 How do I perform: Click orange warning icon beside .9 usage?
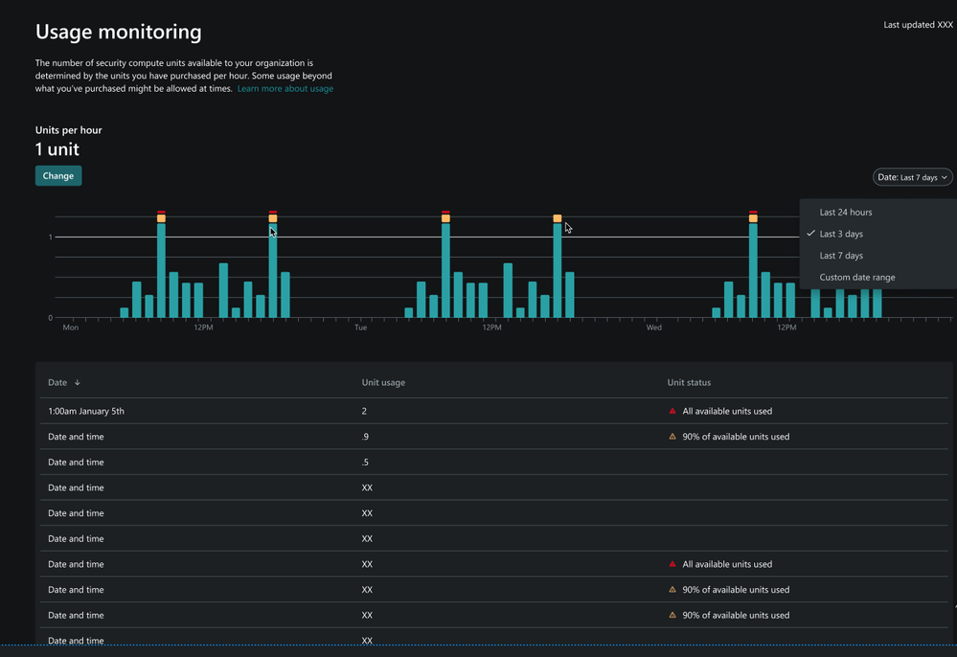(672, 437)
